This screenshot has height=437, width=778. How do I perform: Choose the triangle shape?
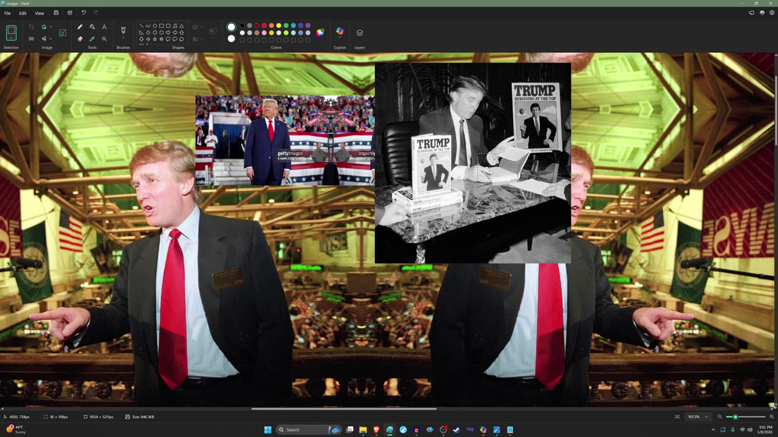[181, 26]
